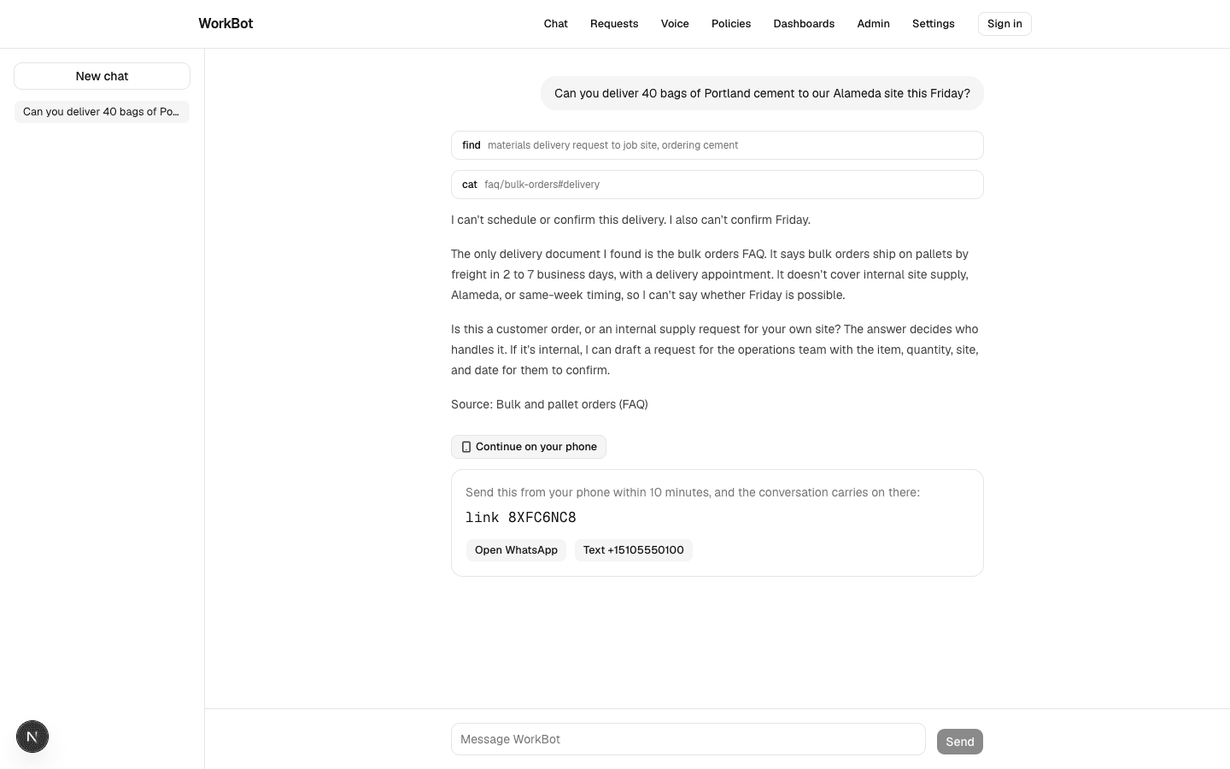
Task: Open Settings from the top navigation
Action: (933, 24)
